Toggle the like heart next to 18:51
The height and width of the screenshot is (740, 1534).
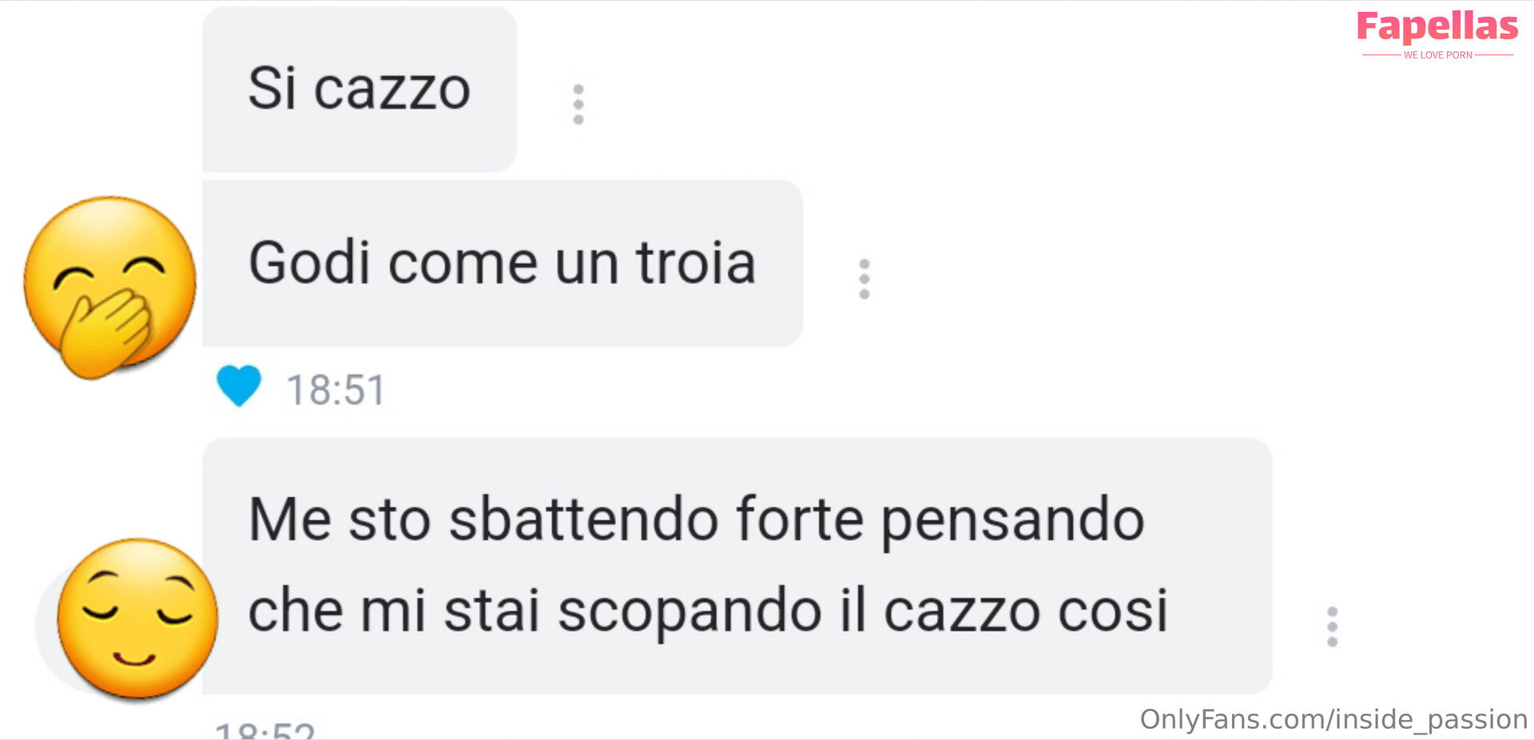click(x=239, y=386)
